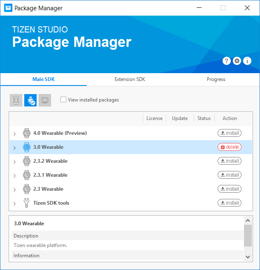Select the Wearable platform filter icon
The height and width of the screenshot is (270, 260).
[30, 100]
